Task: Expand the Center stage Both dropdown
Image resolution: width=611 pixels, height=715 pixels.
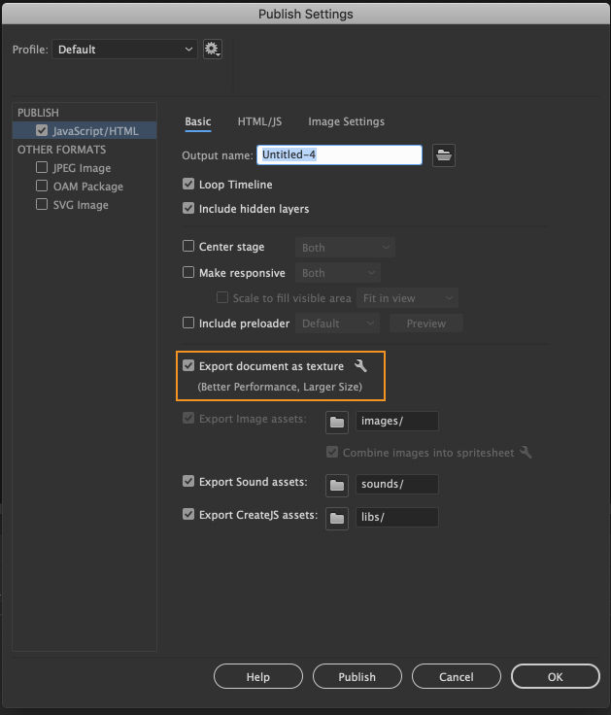Action: (345, 248)
